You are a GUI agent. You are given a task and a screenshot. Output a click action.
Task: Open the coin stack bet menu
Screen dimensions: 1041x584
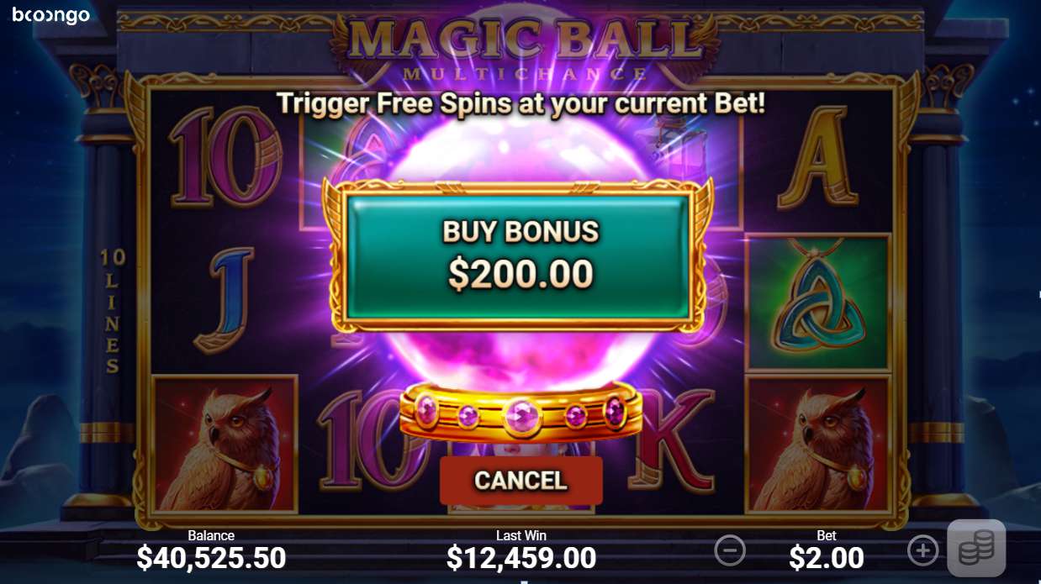(x=976, y=548)
